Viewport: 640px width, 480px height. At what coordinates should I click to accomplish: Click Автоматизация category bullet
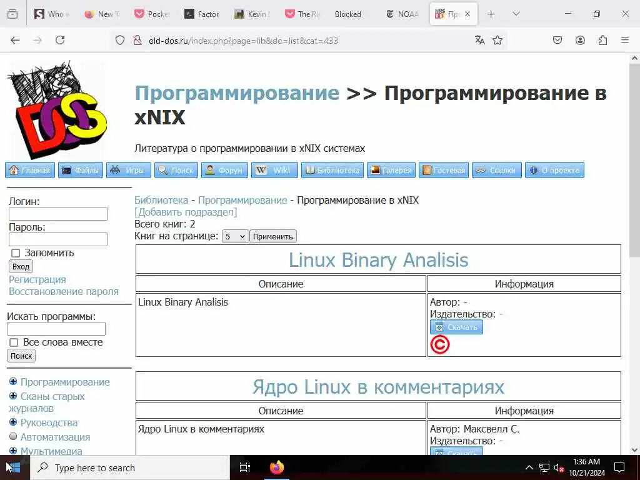click(13, 436)
